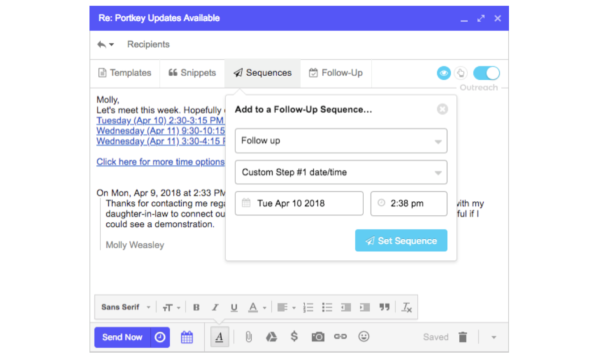
Task: Close the Follow-Up Sequence popup
Action: point(442,109)
